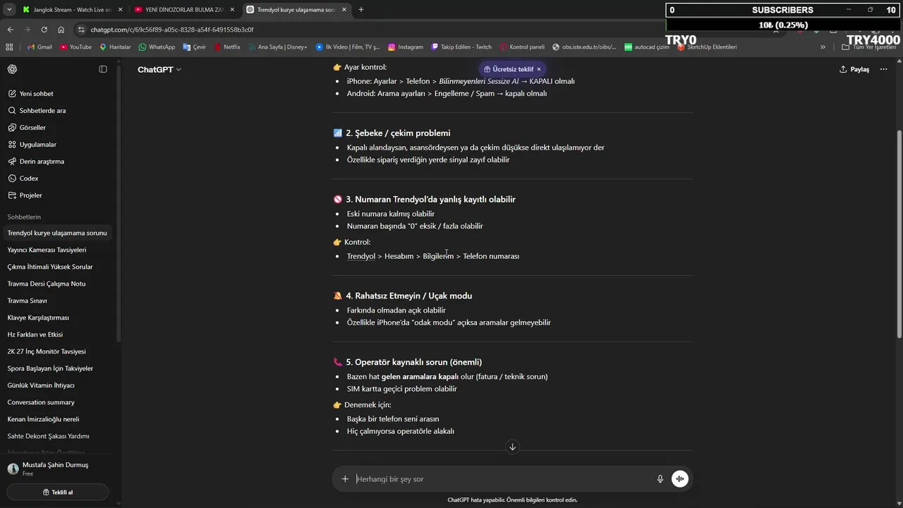The image size is (903, 508).
Task: Reload the page with refresh icon
Action: point(44,30)
